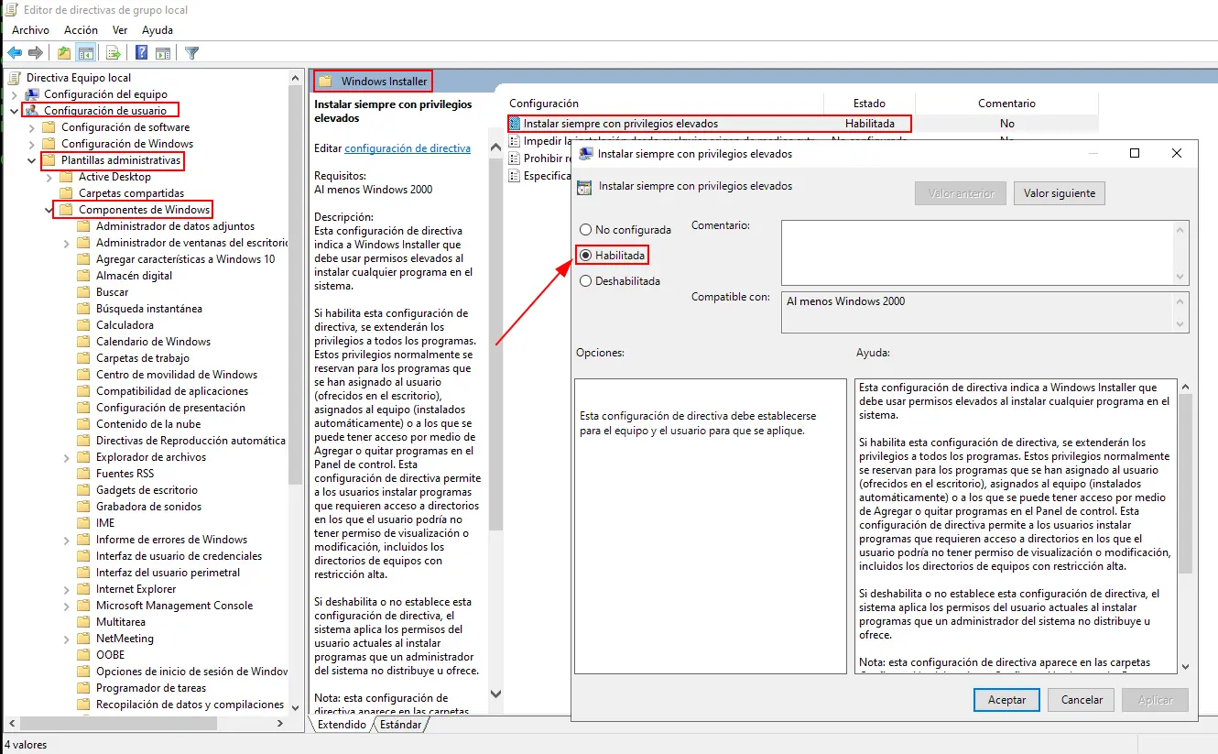The image size is (1218, 754).
Task: Switch to the 'Estándar' tab
Action: pyautogui.click(x=400, y=725)
